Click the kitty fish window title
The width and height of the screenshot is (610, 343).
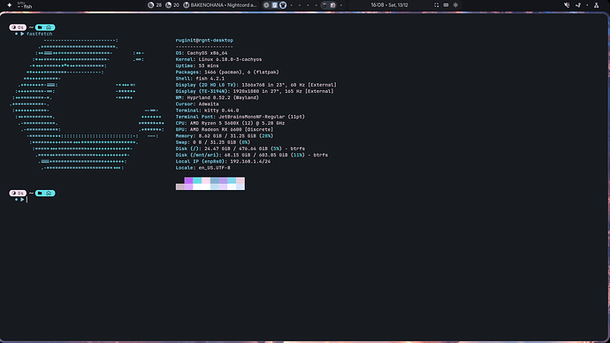click(x=25, y=5)
